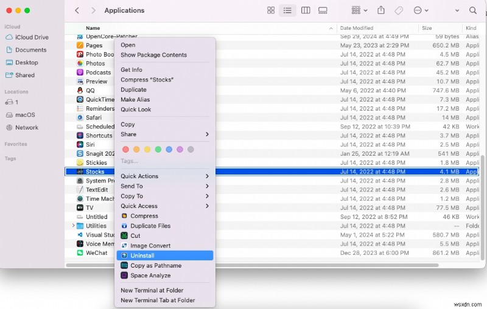
Task: Click the Stickies app icon
Action: click(x=80, y=162)
